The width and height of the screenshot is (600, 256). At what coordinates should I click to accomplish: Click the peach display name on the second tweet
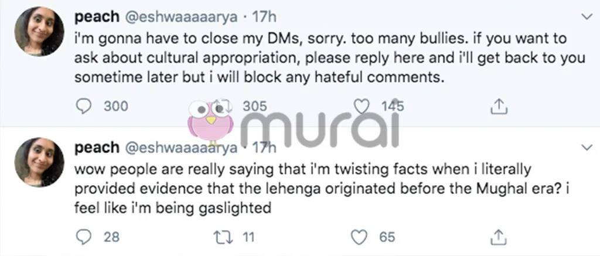pos(96,148)
